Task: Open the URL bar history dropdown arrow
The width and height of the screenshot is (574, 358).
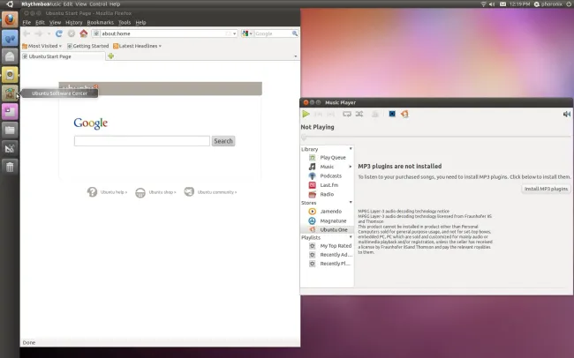Action: point(234,34)
